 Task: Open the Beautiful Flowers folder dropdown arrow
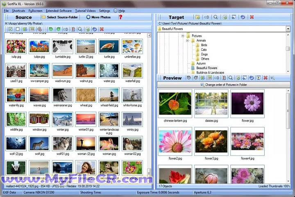pos(288,29)
